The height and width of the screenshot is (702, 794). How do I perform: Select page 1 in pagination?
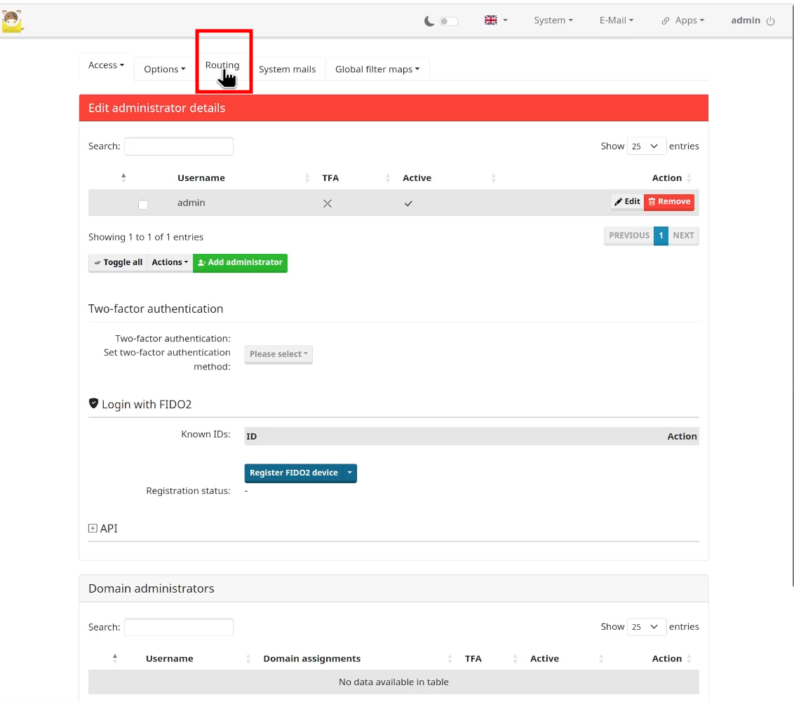pyautogui.click(x=661, y=236)
